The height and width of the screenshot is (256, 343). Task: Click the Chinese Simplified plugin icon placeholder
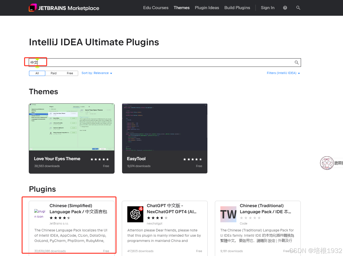(x=39, y=214)
